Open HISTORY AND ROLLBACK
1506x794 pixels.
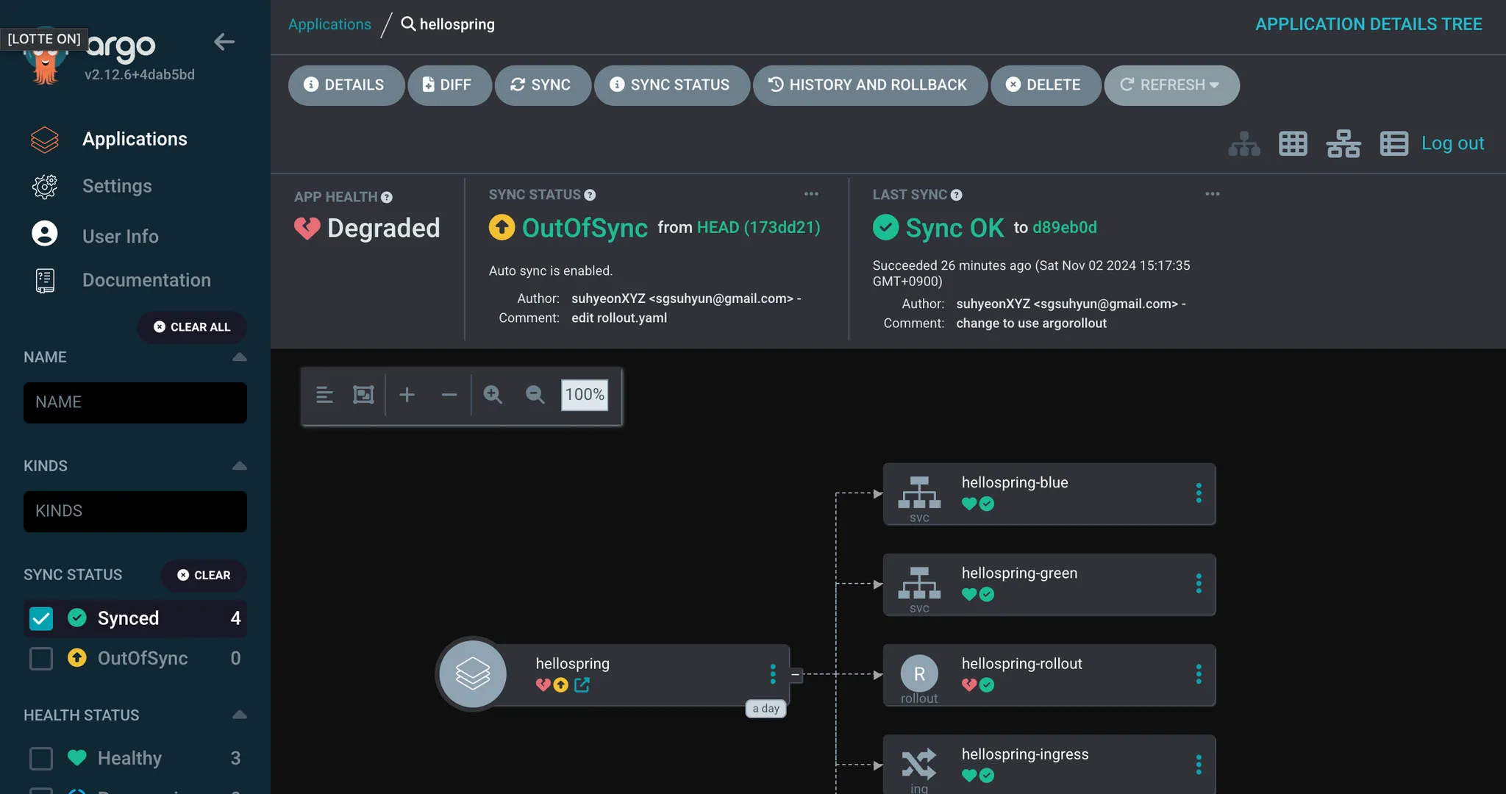click(x=869, y=85)
